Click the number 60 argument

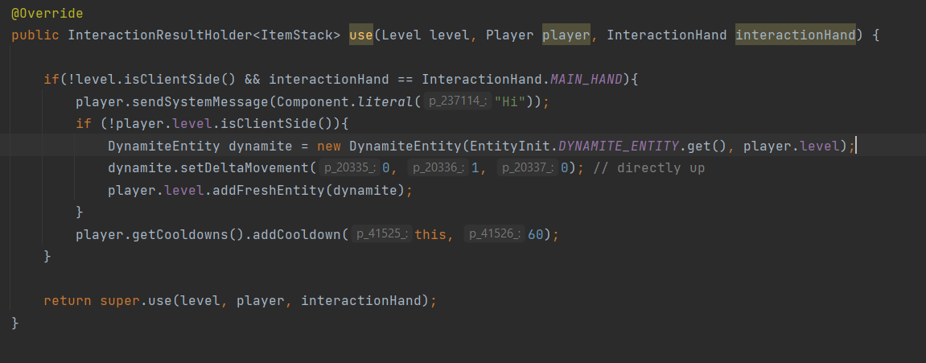[x=535, y=235]
